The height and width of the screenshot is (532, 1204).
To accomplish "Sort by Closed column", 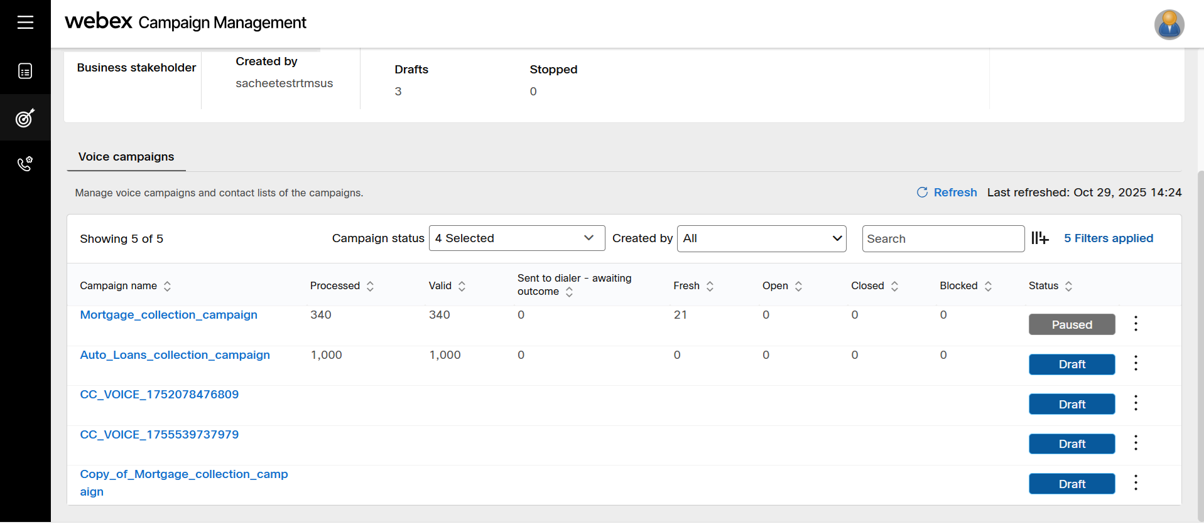I will 894,286.
